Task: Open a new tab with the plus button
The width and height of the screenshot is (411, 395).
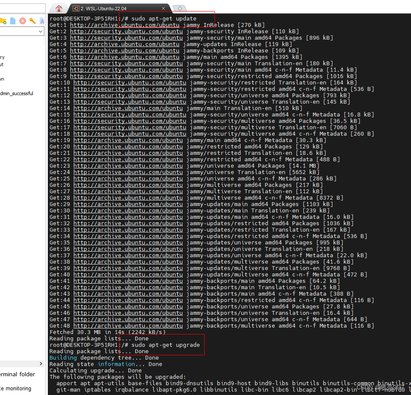Action: click(x=180, y=9)
